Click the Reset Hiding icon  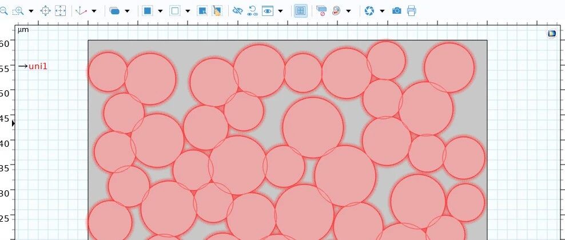252,11
